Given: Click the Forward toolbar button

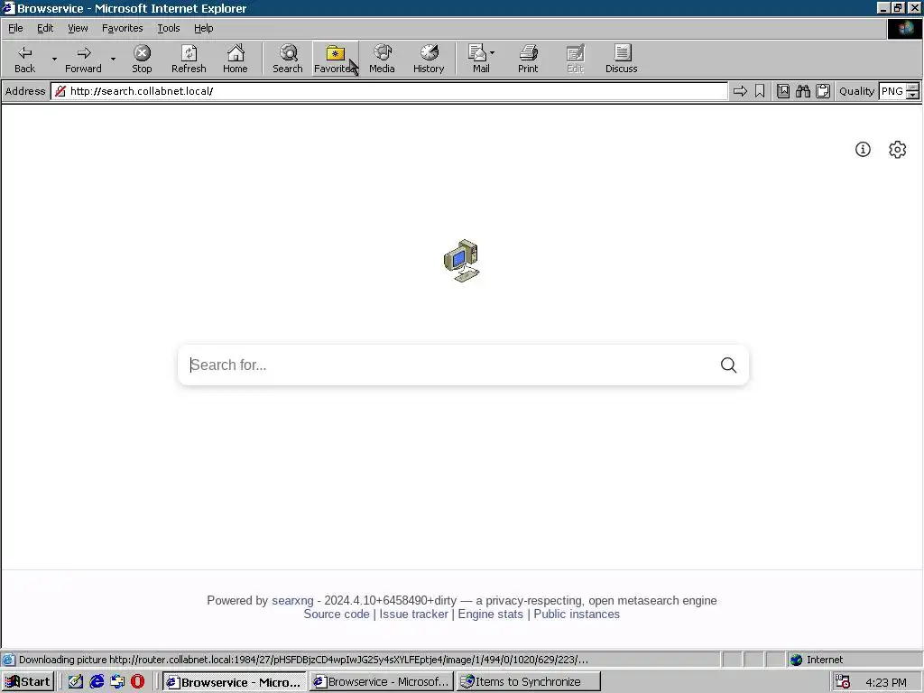Looking at the screenshot, I should [83, 59].
